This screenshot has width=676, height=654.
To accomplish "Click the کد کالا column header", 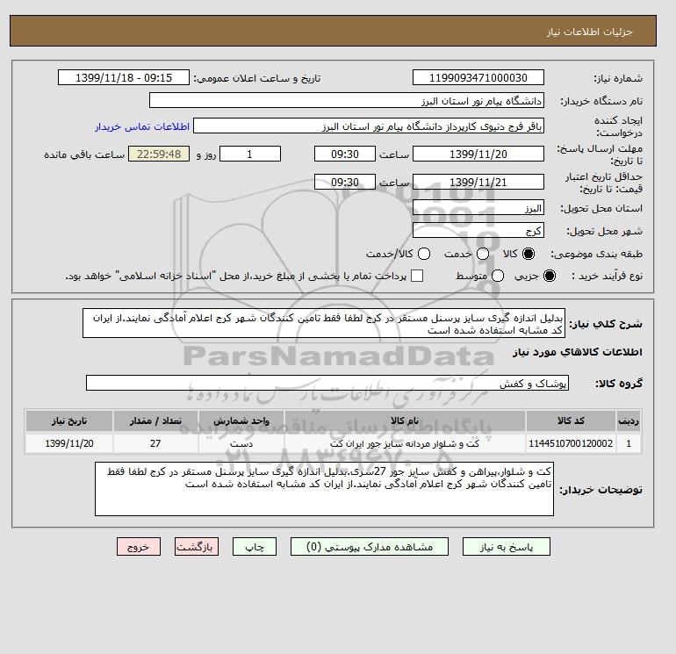I will pos(571,420).
